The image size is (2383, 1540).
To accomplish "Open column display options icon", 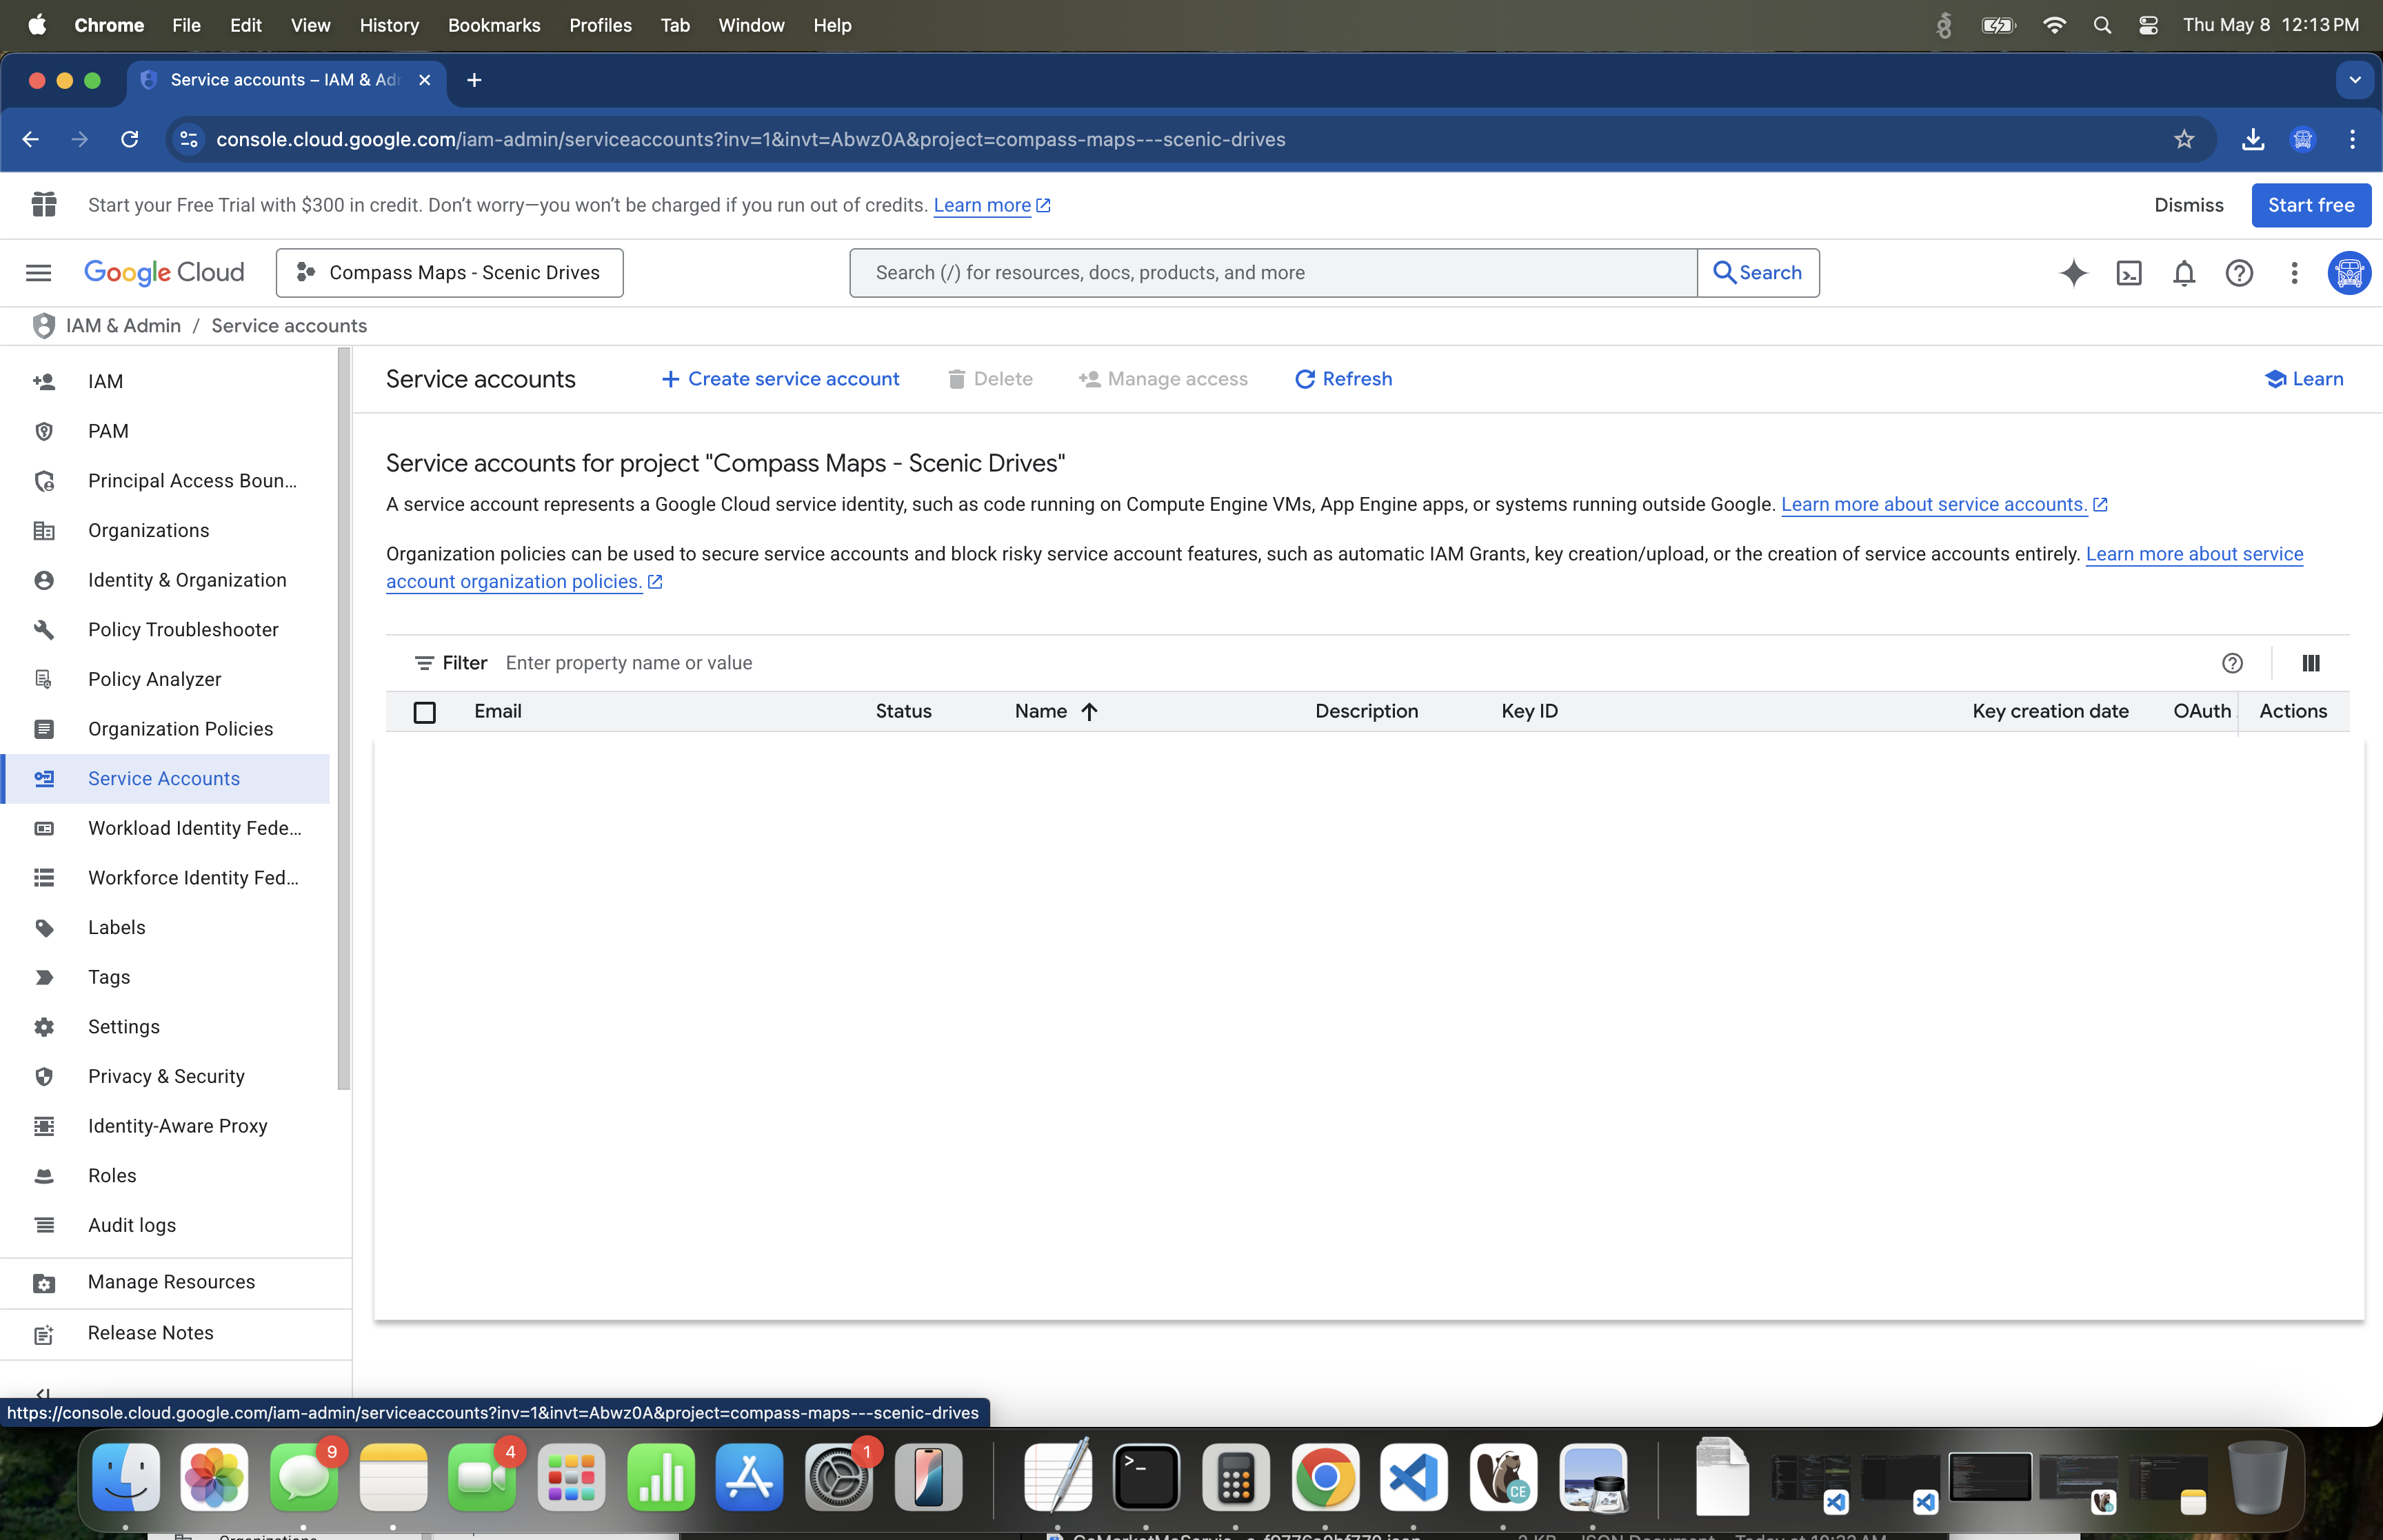I will tap(2310, 663).
